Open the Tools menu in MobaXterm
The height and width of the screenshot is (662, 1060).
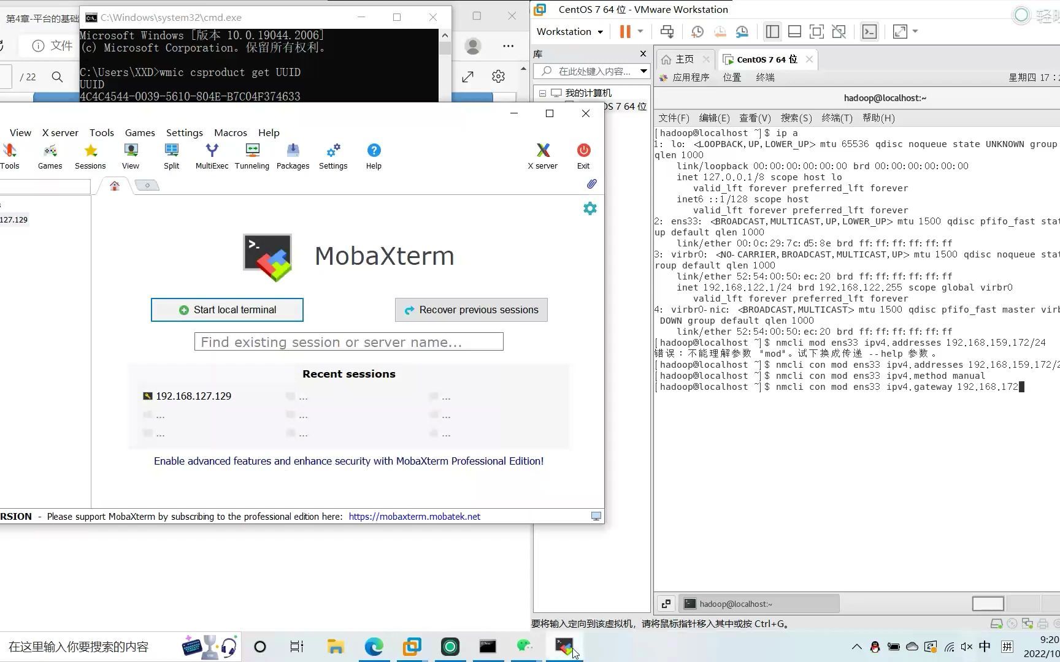point(102,132)
